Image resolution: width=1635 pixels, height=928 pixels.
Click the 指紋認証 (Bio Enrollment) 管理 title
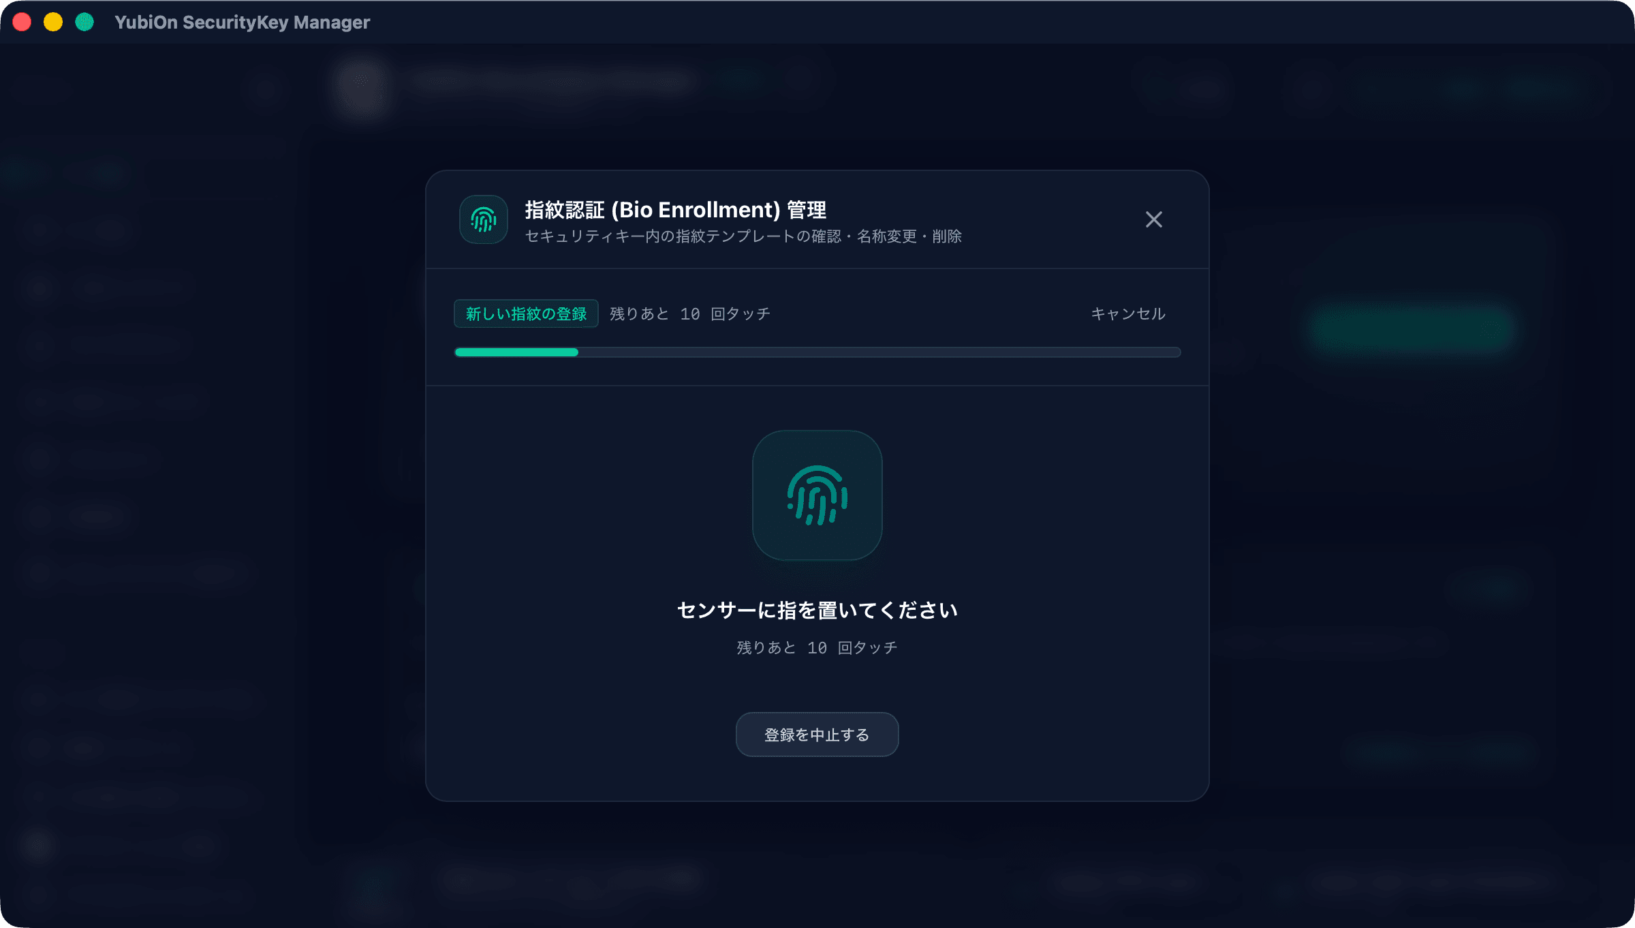675,210
